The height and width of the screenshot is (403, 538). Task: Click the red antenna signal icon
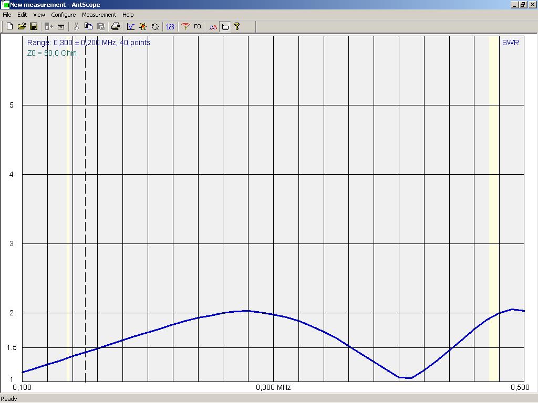185,26
